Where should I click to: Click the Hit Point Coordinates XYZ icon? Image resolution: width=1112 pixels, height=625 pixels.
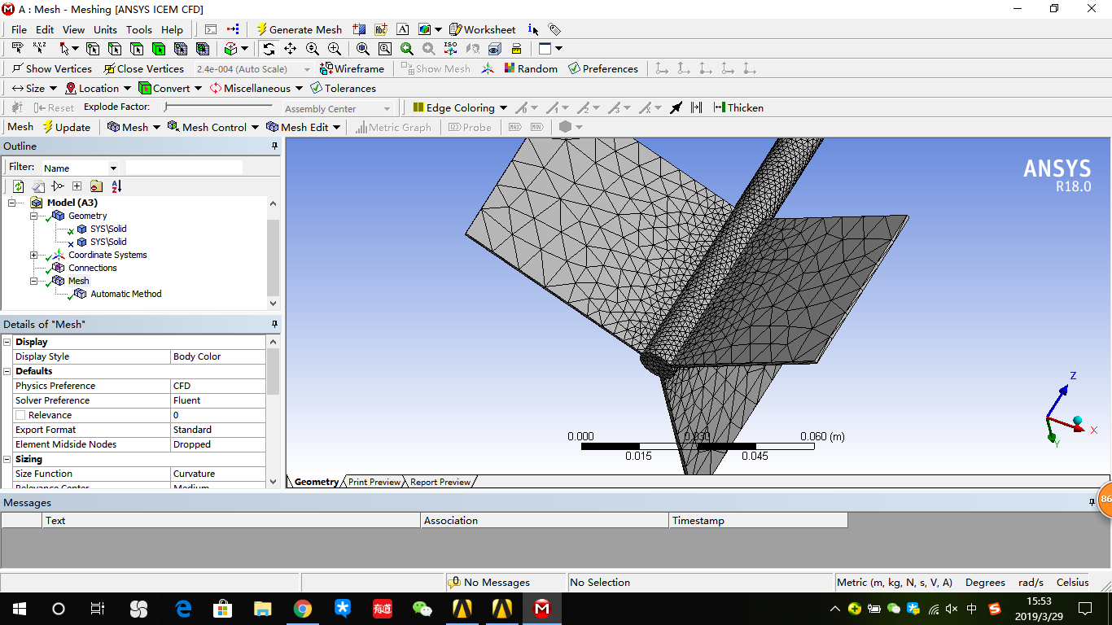click(x=39, y=49)
